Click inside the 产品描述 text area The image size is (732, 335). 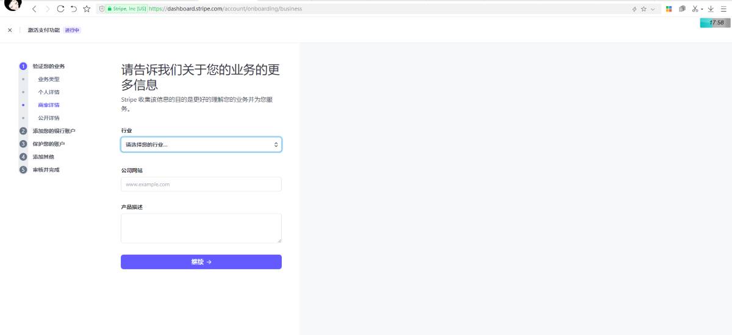tap(201, 228)
